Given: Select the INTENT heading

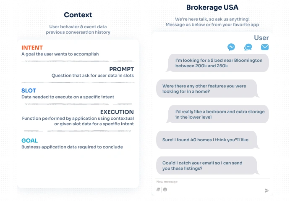Looking at the screenshot, I should [x=32, y=48].
